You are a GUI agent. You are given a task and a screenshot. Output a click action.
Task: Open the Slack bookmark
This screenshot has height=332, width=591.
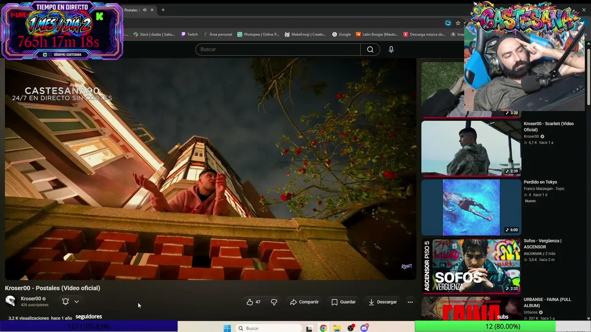click(x=154, y=34)
